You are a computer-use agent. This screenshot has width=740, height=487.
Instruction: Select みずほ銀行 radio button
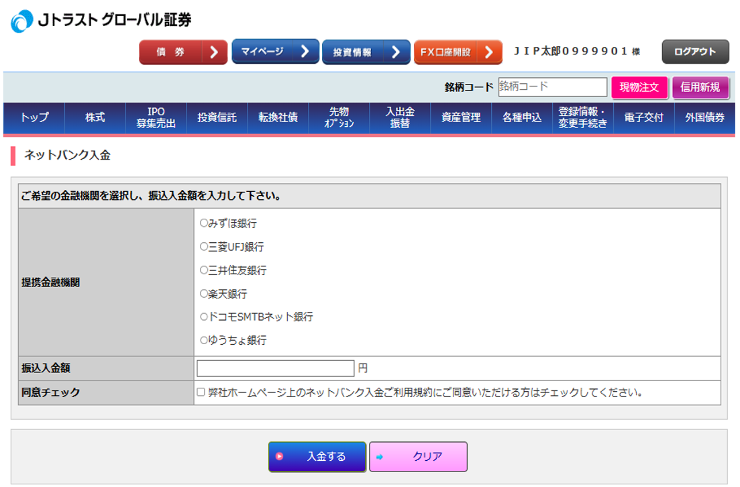point(204,223)
